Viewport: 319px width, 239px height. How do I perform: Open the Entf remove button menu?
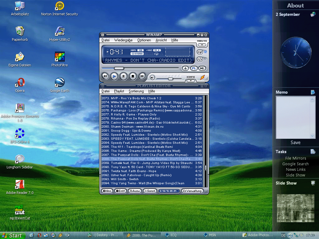[x=121, y=191]
